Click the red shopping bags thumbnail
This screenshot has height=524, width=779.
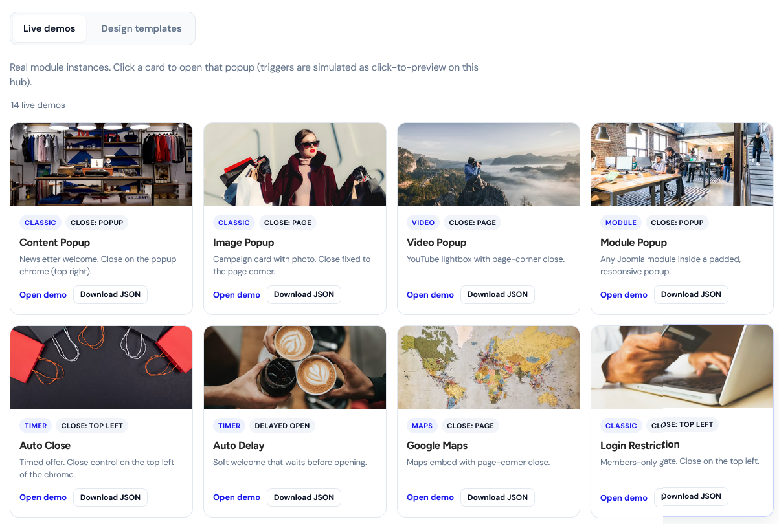coord(101,367)
